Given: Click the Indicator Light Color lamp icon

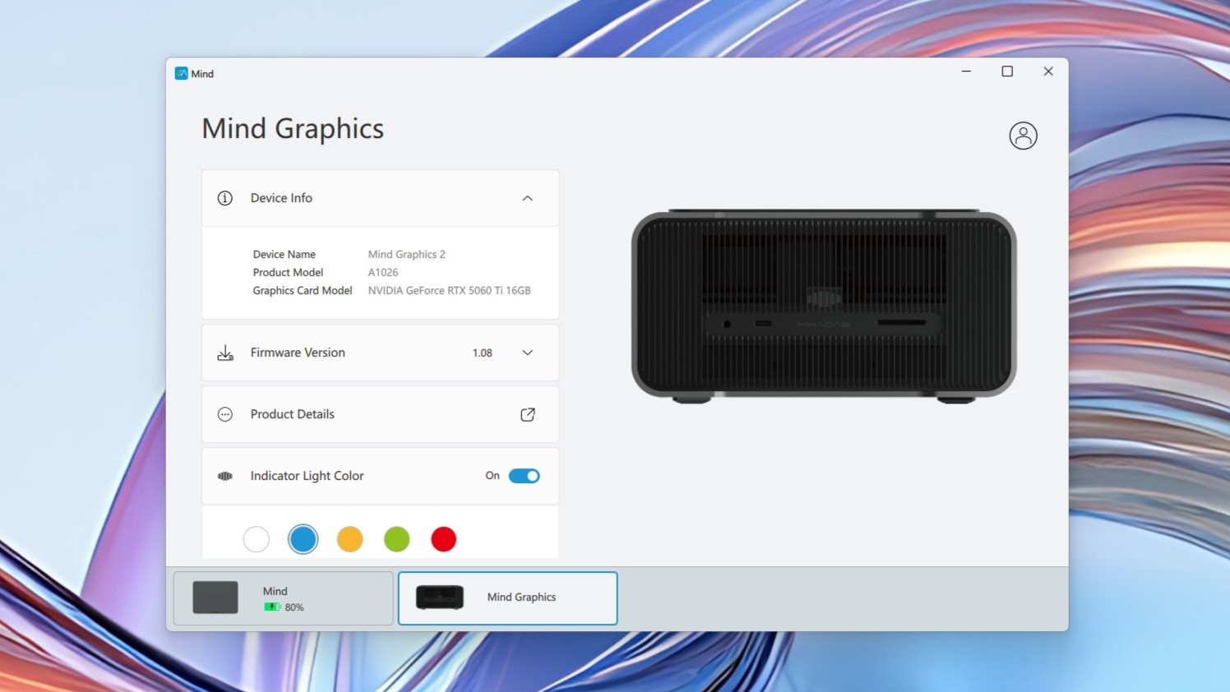Looking at the screenshot, I should pyautogui.click(x=224, y=476).
